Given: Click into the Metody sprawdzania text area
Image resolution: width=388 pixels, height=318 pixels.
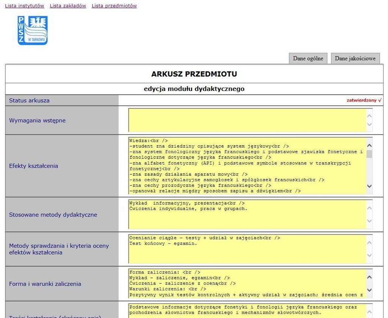Looking at the screenshot, I should 247,249.
